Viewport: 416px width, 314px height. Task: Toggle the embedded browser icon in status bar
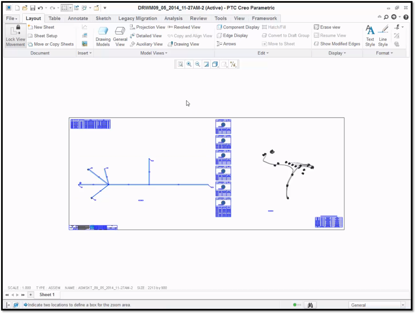[x=16, y=305]
